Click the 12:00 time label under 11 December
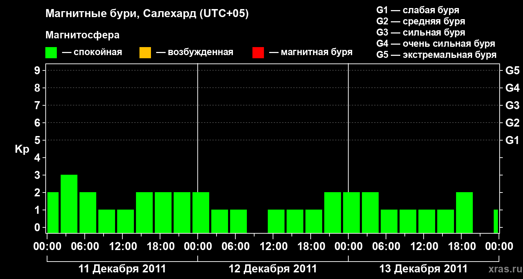The height and width of the screenshot is (279, 523). point(122,247)
